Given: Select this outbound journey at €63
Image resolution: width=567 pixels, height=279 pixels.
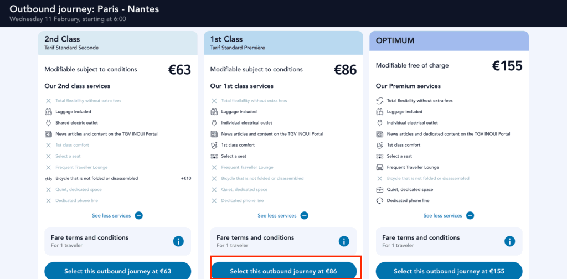Looking at the screenshot, I should point(118,271).
